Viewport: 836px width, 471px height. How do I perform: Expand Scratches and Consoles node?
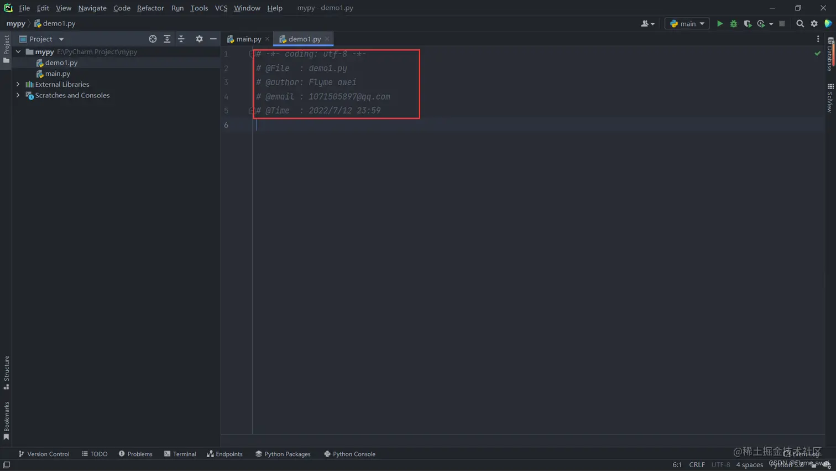(18, 95)
